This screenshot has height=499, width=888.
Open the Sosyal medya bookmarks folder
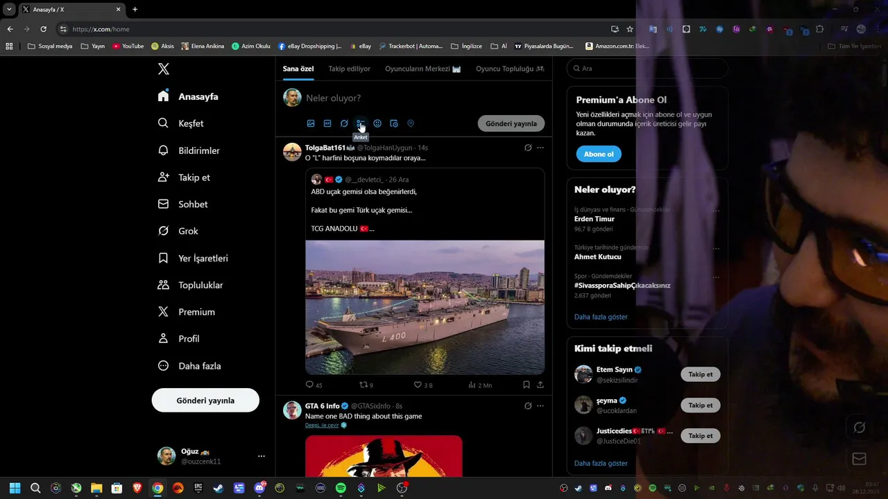coord(50,46)
